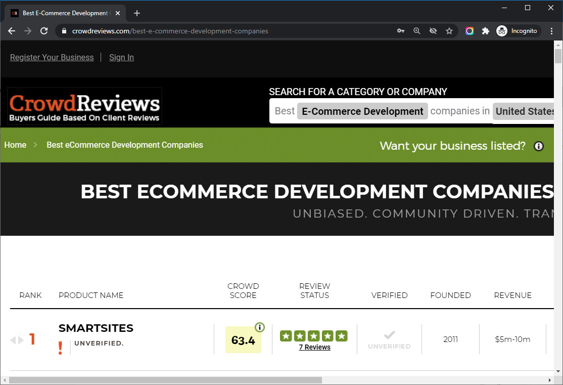Click the CROWD SCORE column header

tap(243, 290)
